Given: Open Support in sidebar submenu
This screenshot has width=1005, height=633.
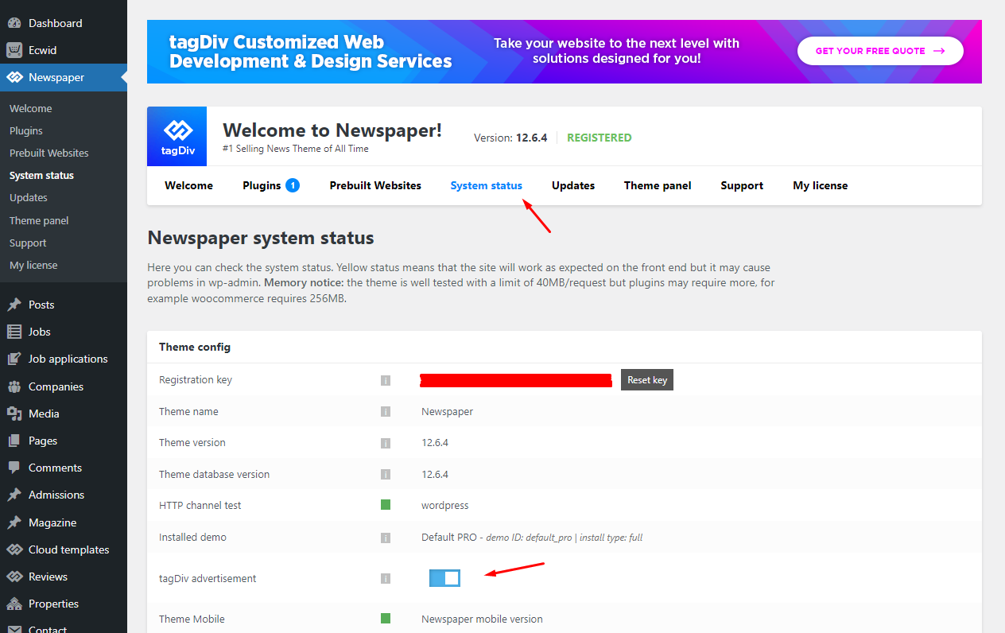Looking at the screenshot, I should click(28, 243).
